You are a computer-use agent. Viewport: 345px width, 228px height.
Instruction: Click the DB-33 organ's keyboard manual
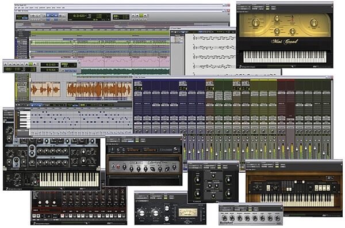pos(297,200)
